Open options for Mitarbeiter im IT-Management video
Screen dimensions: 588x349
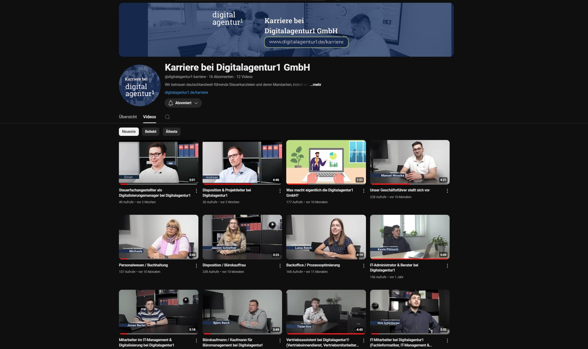click(x=196, y=340)
